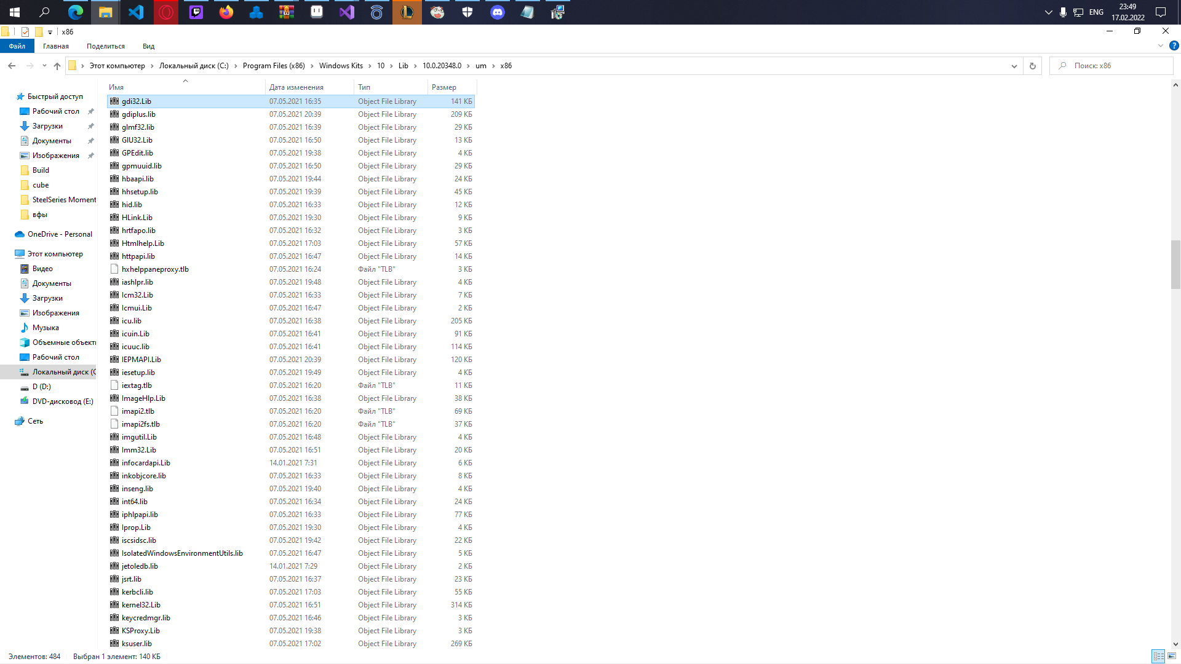Open League of Legends taskbar icon
The width and height of the screenshot is (1181, 664).
407,12
